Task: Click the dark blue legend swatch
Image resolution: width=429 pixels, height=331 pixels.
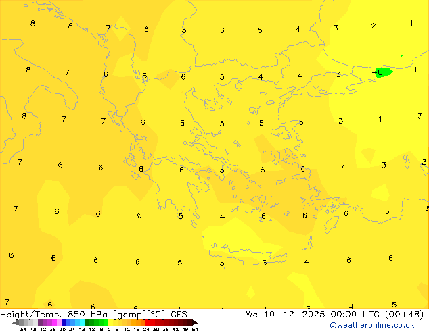Action: 64,322
